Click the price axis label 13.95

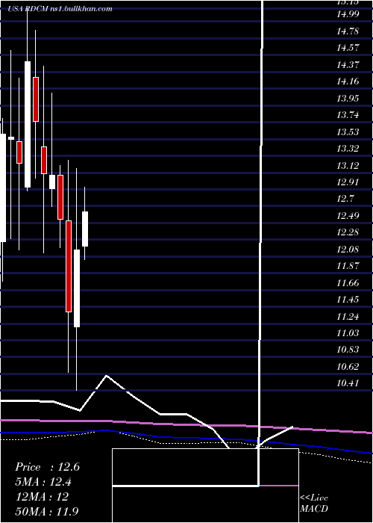(348, 99)
